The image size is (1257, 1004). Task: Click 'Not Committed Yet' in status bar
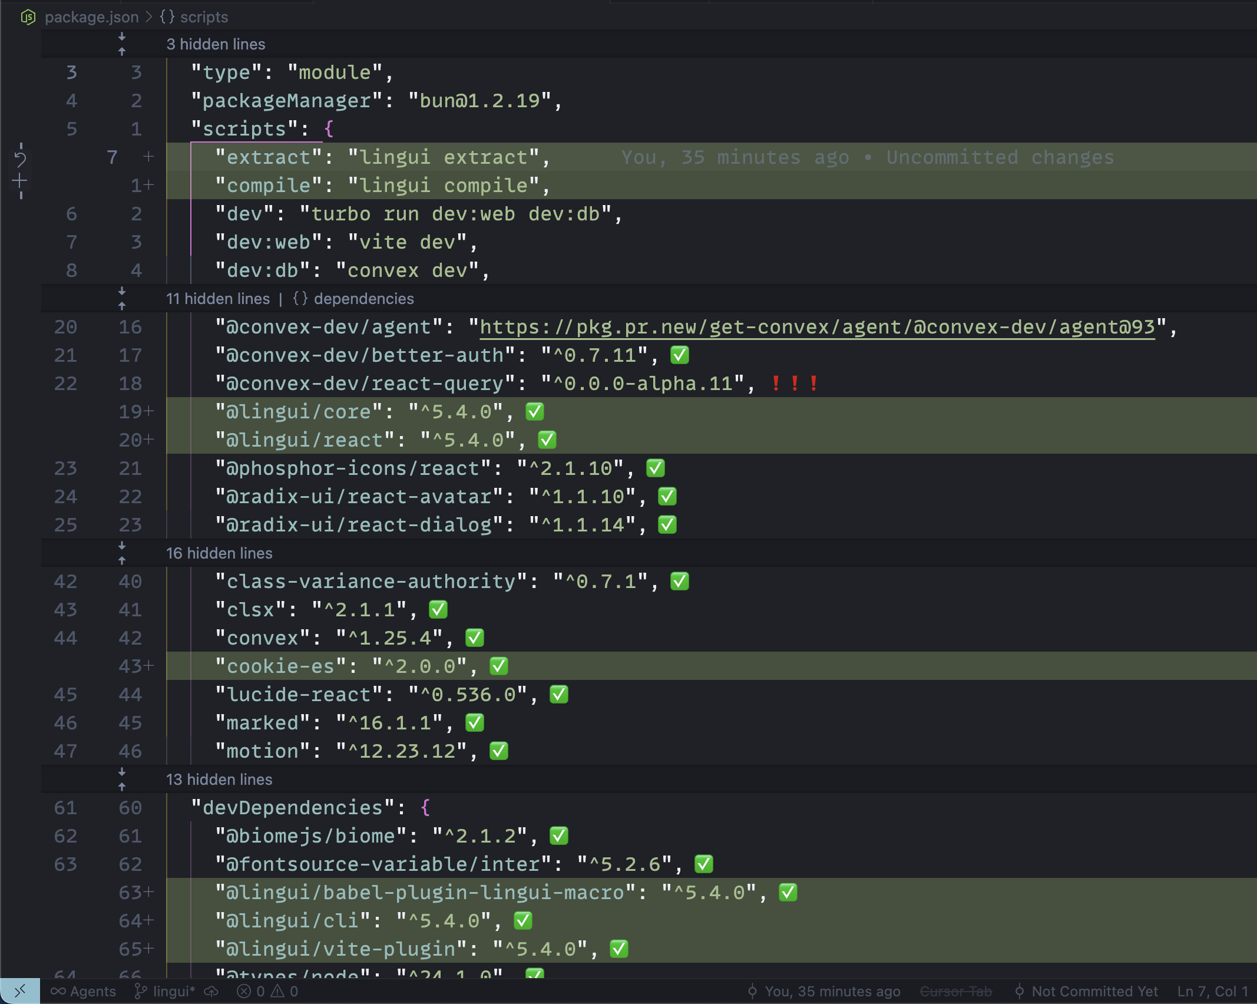point(1086,992)
